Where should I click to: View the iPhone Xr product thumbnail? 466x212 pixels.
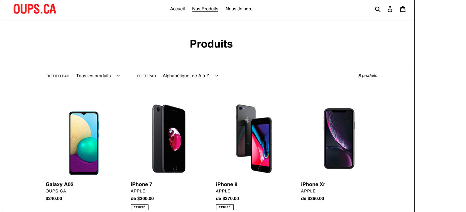tap(339, 138)
